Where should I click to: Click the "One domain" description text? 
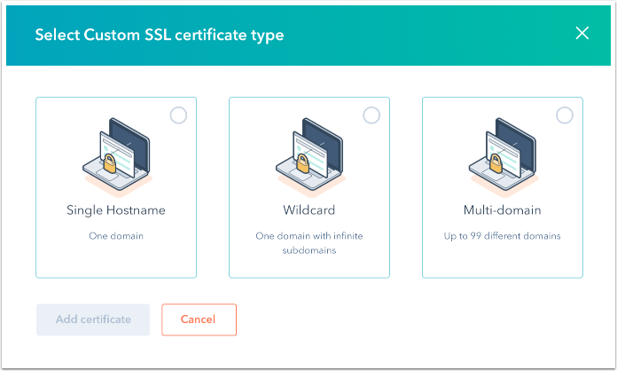pos(116,236)
